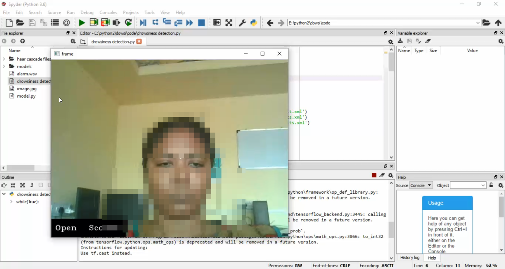
Task: Expand the while(True): outline item
Action: tap(11, 202)
